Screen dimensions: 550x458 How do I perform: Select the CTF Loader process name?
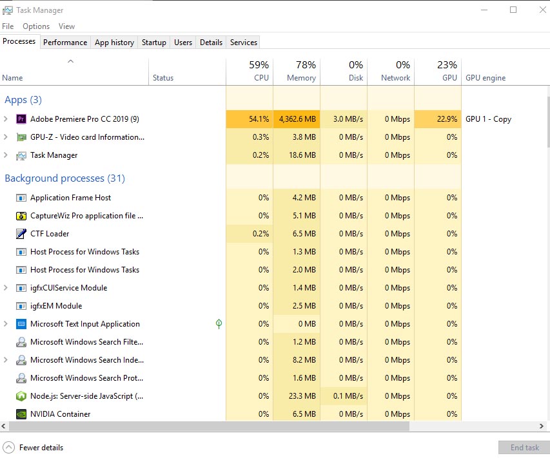tap(50, 234)
